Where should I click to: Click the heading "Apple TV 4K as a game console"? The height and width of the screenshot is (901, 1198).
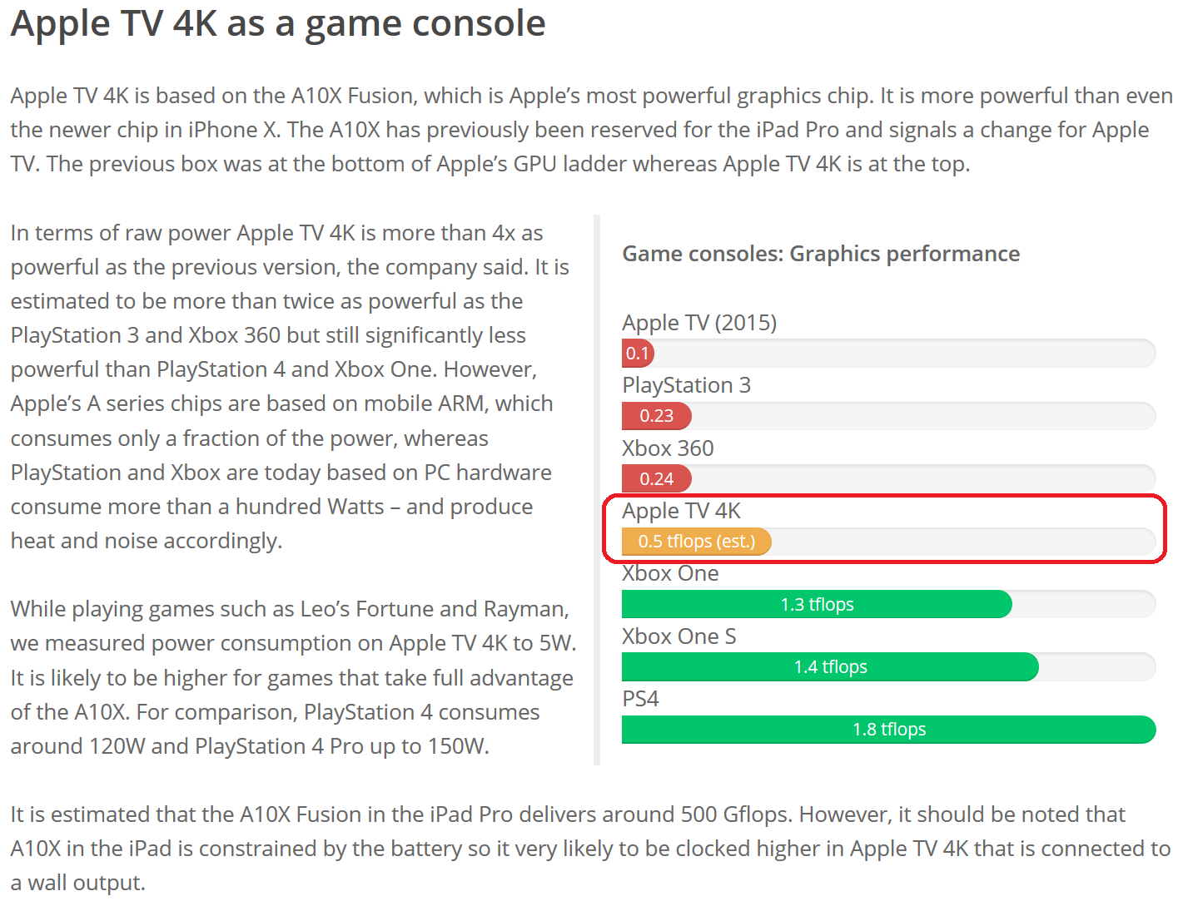[278, 23]
